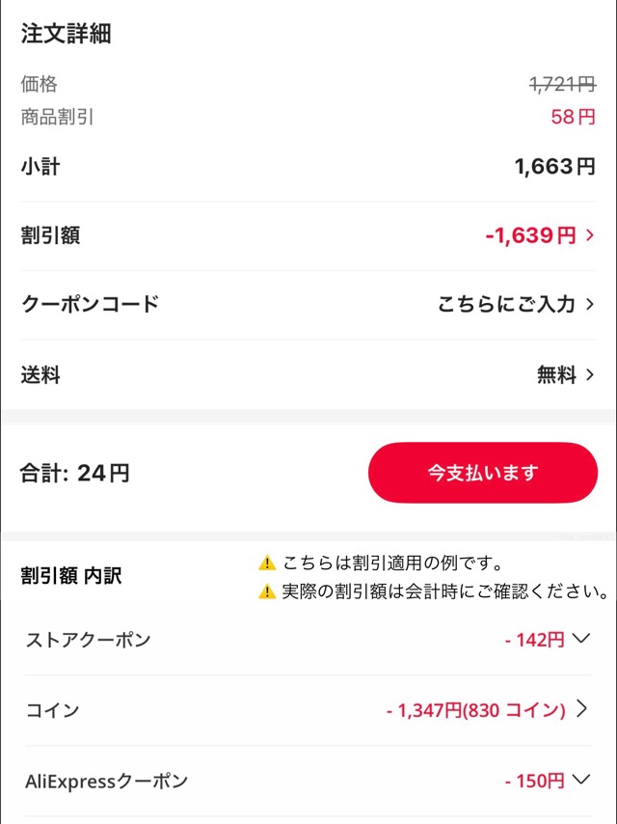Tap the back arrow at top left
The height and width of the screenshot is (824, 617).
(27, 13)
